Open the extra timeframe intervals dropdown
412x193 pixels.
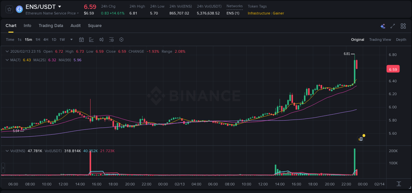click(x=71, y=40)
